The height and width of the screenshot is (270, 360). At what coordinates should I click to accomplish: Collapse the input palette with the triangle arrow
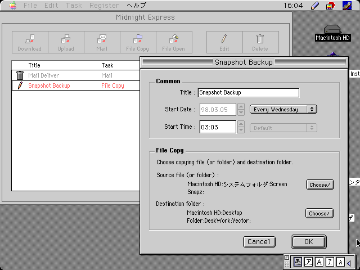tap(349, 263)
